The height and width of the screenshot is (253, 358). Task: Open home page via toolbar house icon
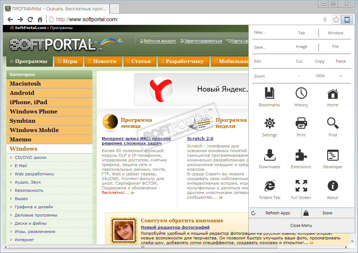point(40,20)
